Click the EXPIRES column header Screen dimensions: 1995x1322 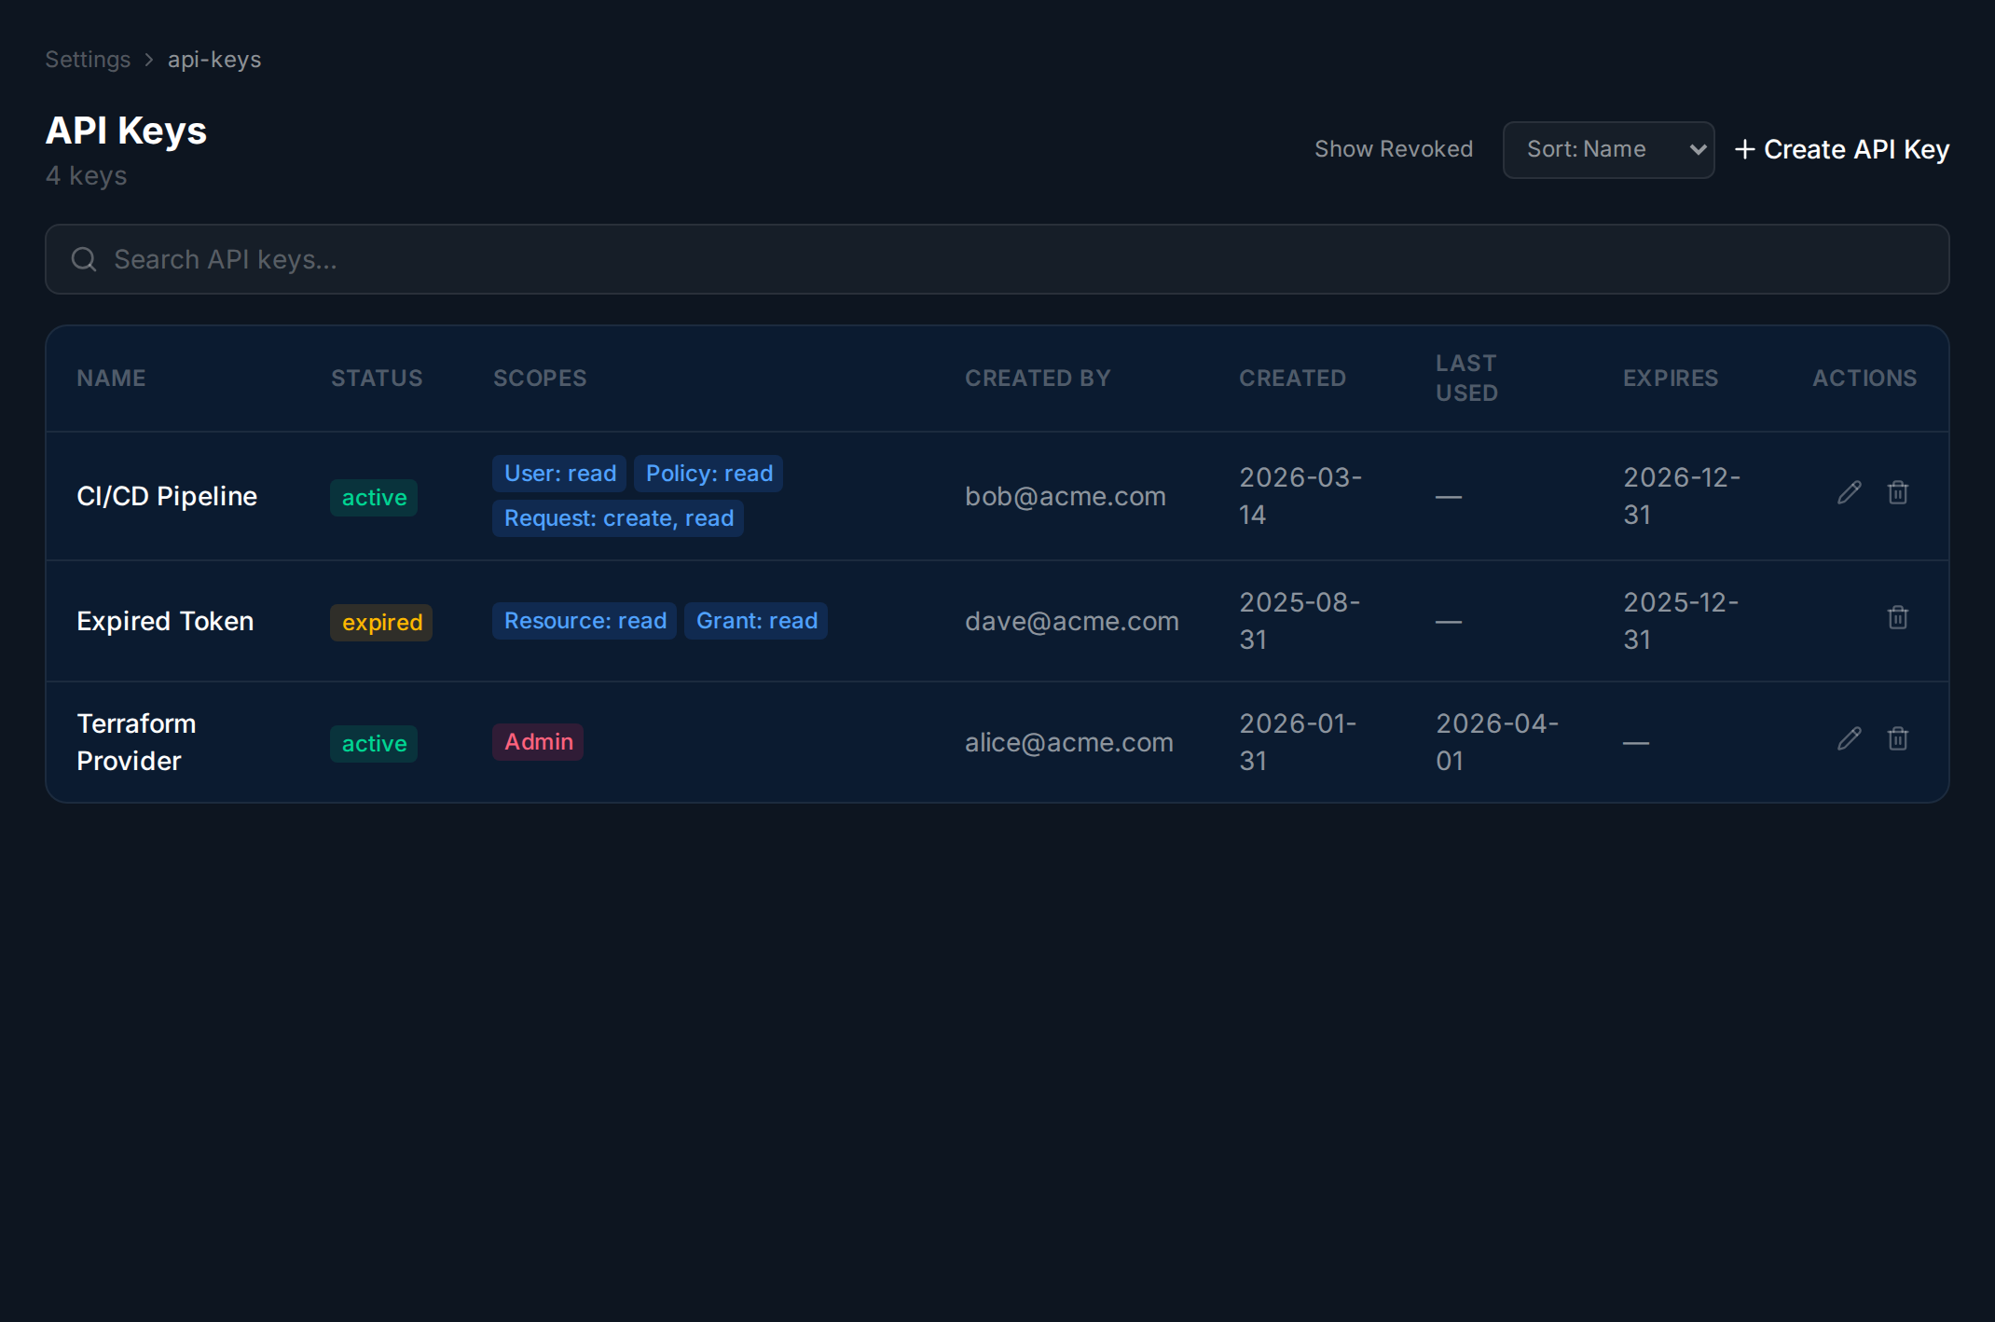pyautogui.click(x=1671, y=378)
